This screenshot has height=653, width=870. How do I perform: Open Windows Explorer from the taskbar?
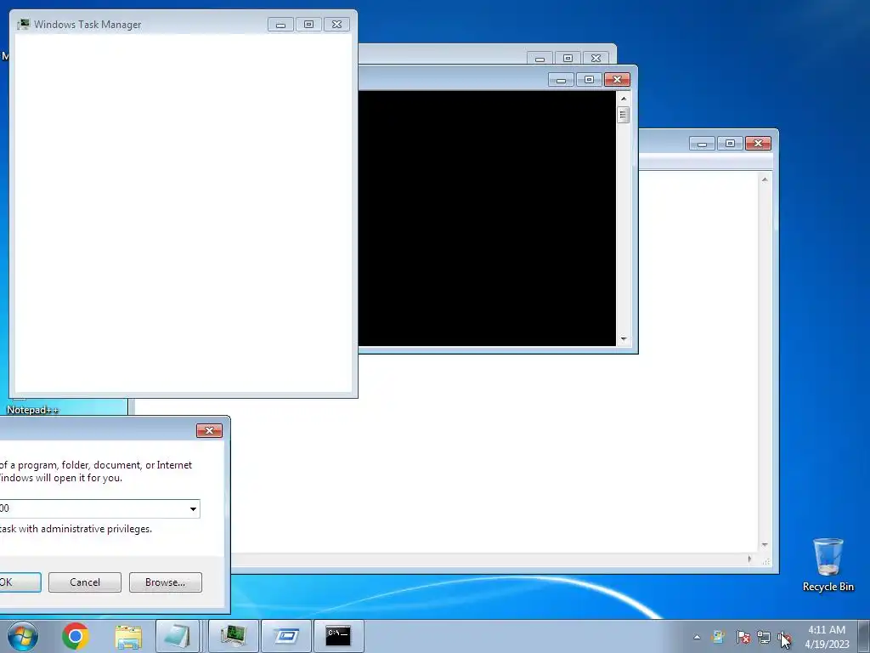click(128, 636)
